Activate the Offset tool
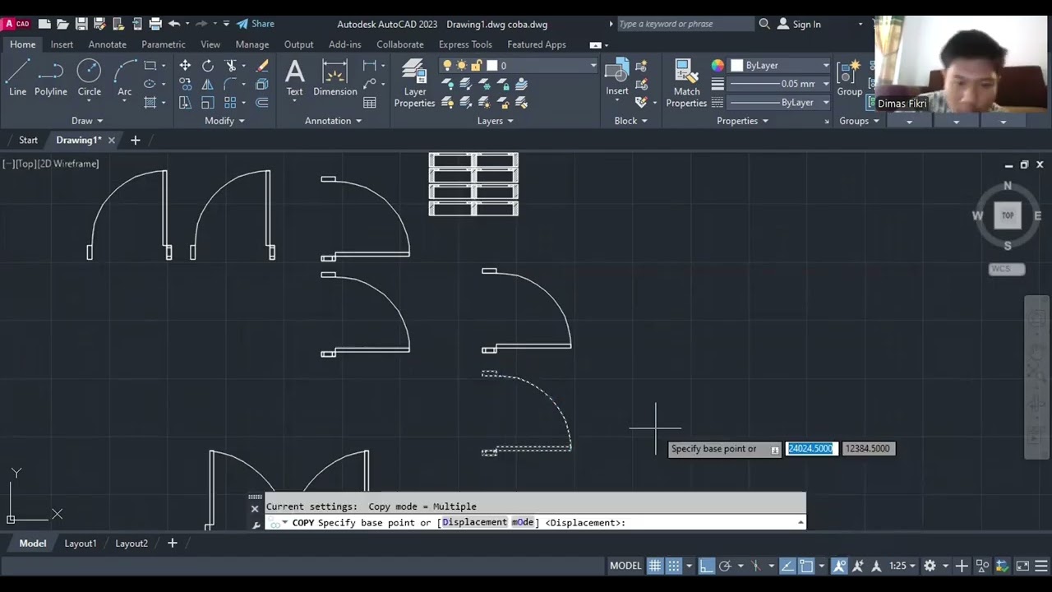The image size is (1052, 592). pyautogui.click(x=262, y=103)
